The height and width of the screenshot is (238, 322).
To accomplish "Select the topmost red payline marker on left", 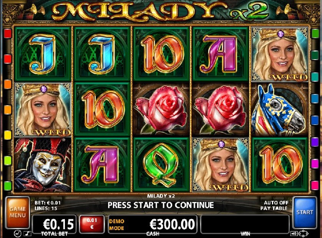I will click(x=8, y=33).
